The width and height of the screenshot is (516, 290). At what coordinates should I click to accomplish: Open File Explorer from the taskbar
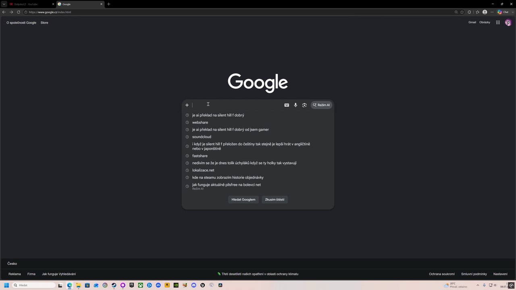tap(78, 285)
